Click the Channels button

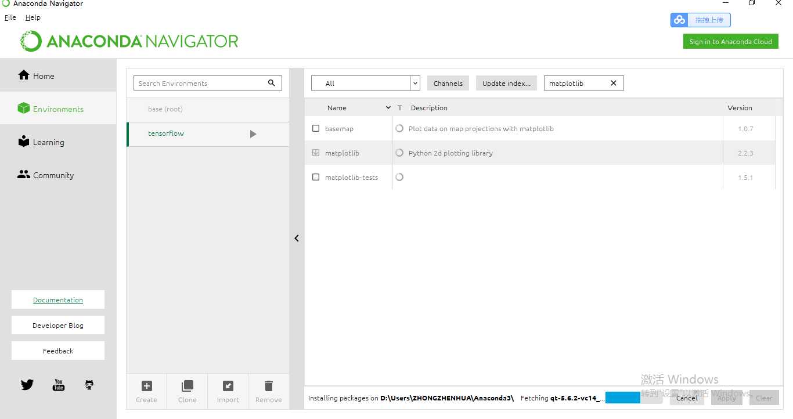(448, 83)
